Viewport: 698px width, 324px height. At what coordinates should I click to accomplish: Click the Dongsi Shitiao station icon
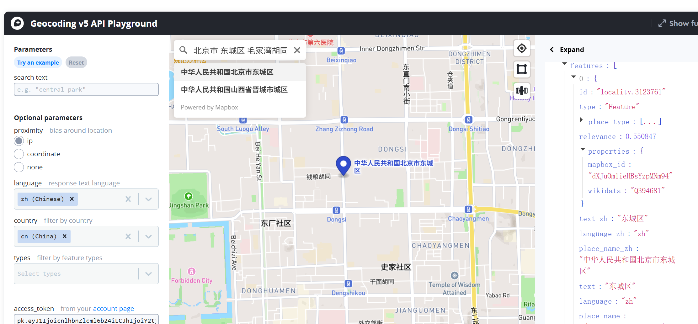click(469, 120)
